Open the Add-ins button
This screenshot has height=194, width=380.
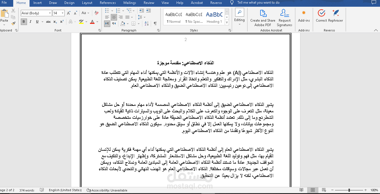click(x=304, y=16)
